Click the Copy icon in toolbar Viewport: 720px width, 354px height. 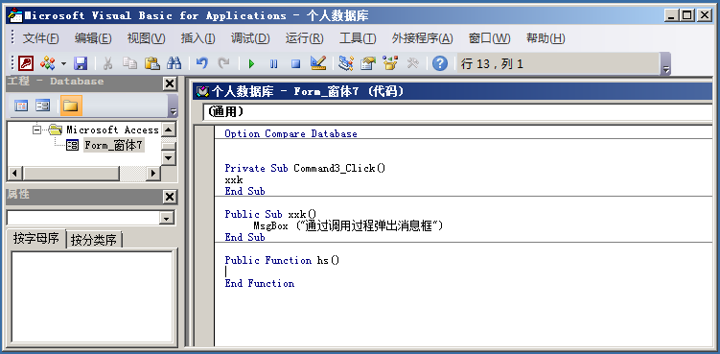click(130, 63)
